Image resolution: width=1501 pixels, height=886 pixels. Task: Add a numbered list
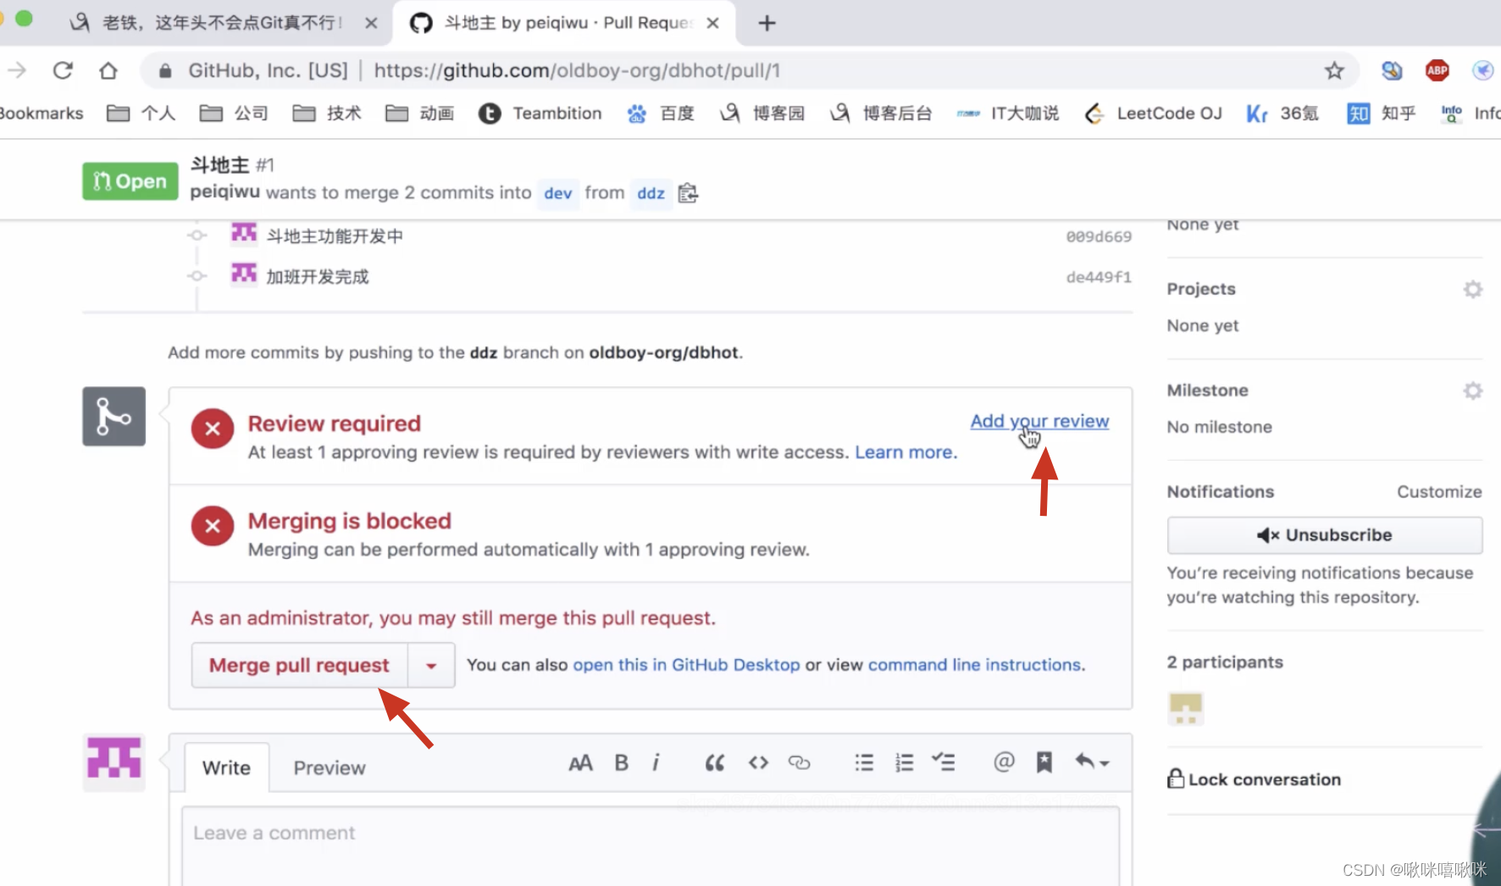click(x=905, y=763)
